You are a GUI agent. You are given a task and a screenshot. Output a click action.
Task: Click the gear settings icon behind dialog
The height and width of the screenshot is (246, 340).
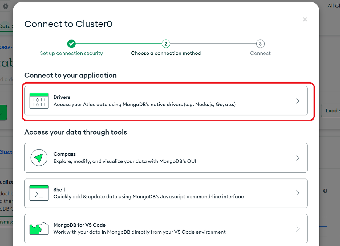tap(6, 6)
